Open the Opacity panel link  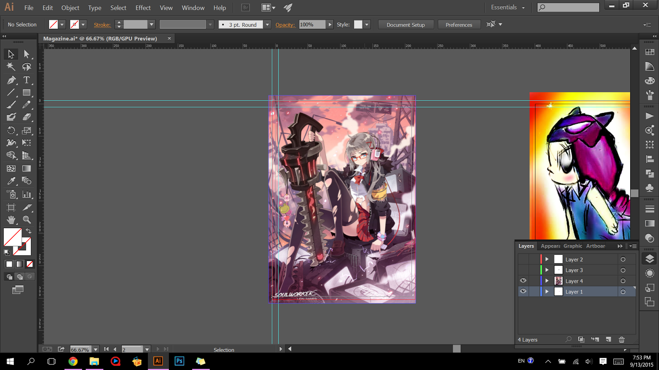pyautogui.click(x=285, y=25)
